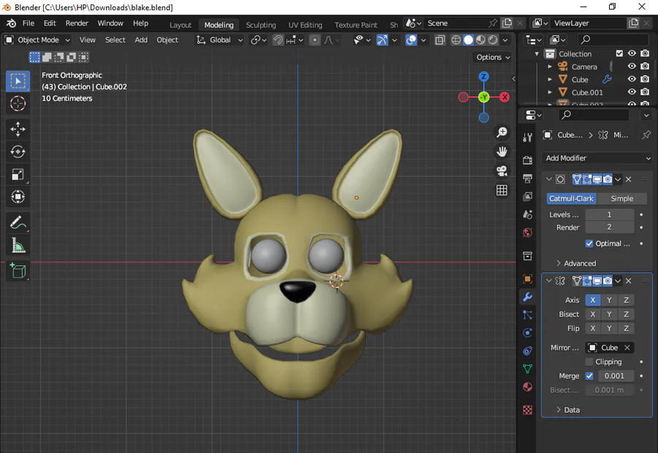The image size is (658, 453).
Task: Open the Output properties tab
Action: [527, 178]
